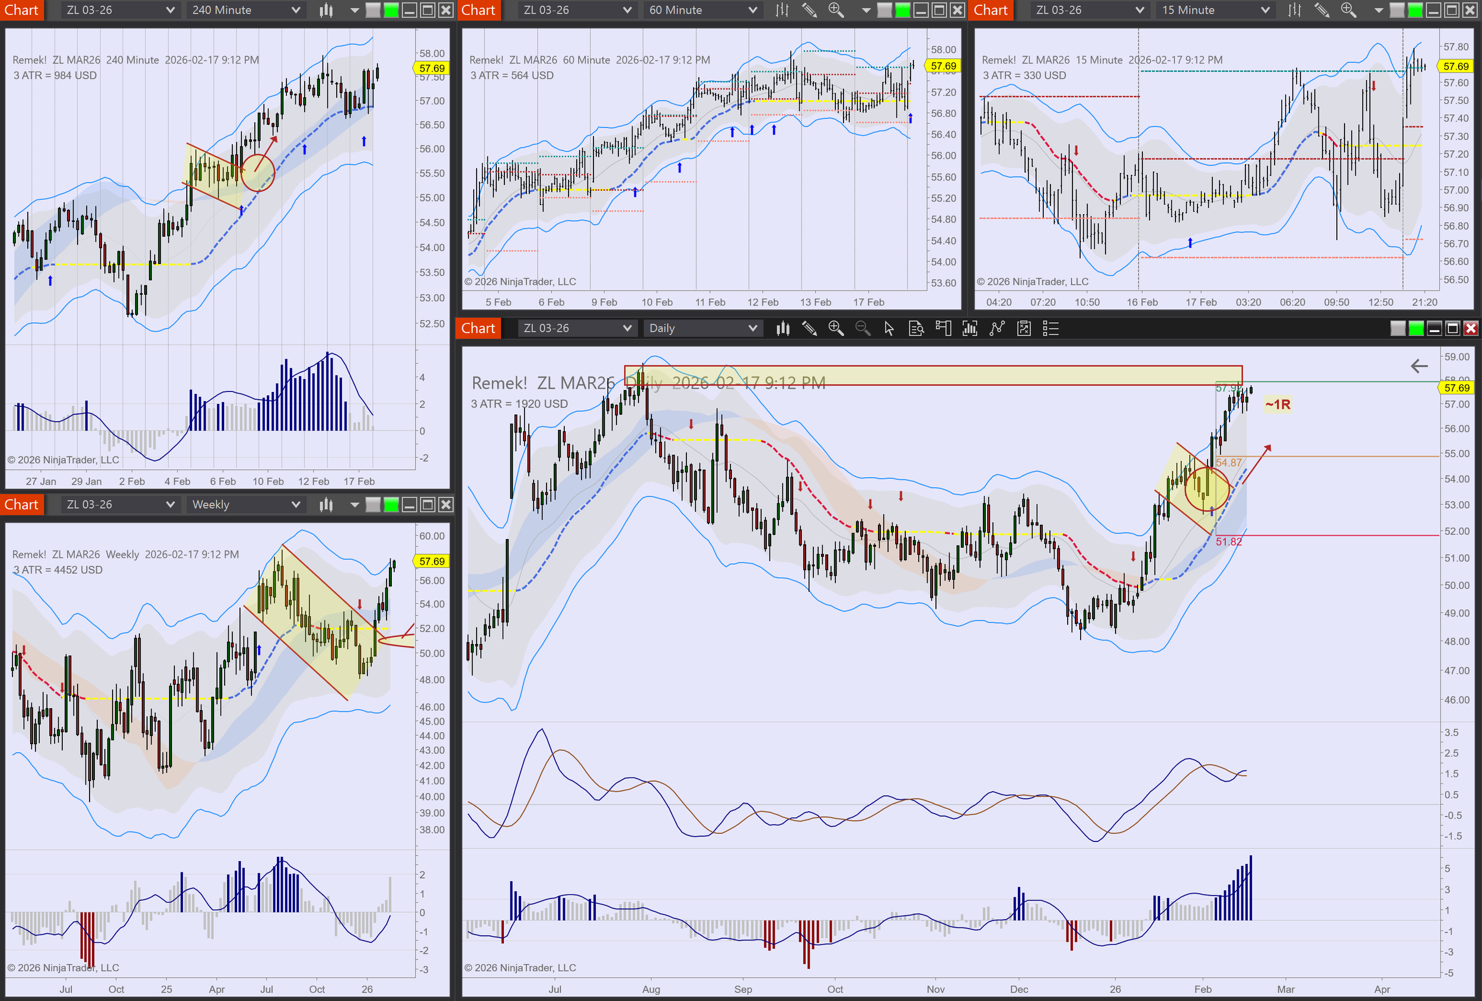Open the 240 Minute interval dropdown
The height and width of the screenshot is (1001, 1482).
245,10
